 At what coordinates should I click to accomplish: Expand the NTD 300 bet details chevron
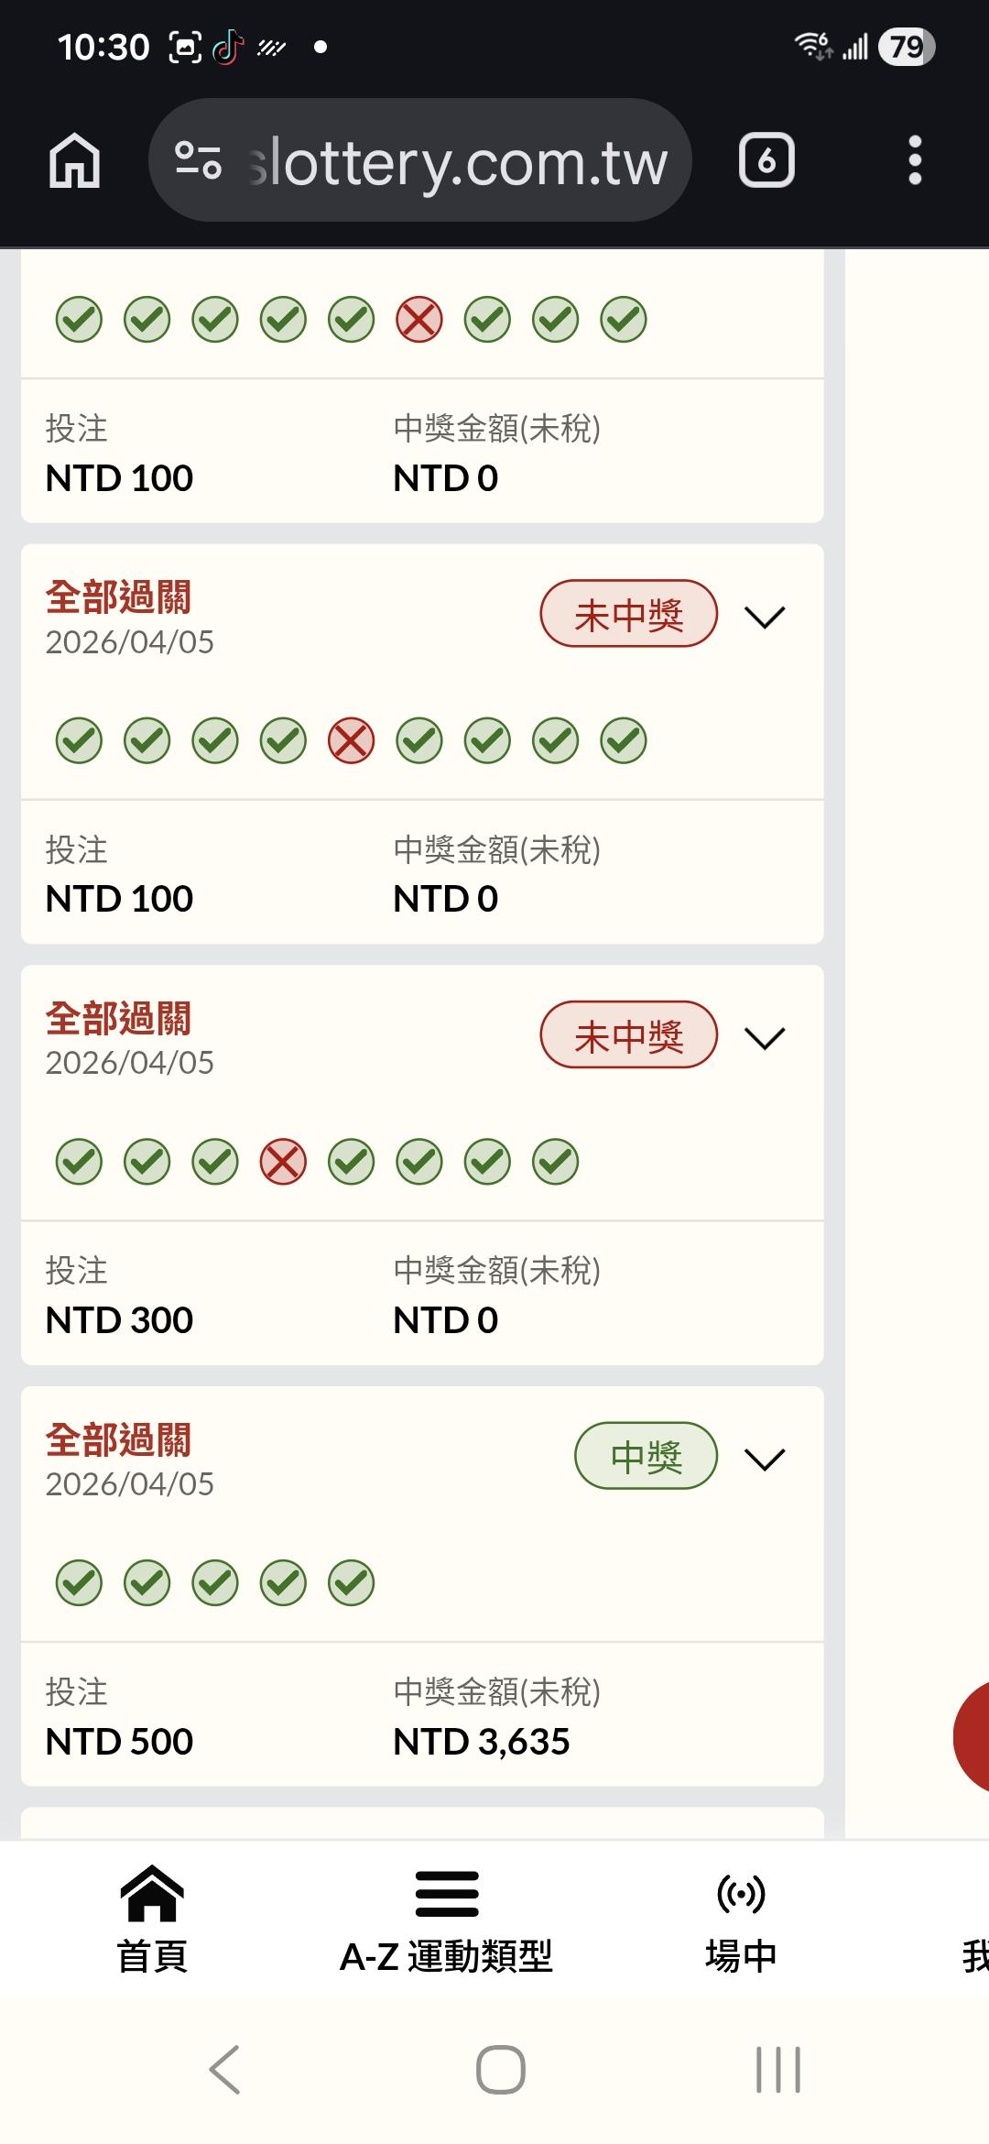coord(766,1038)
